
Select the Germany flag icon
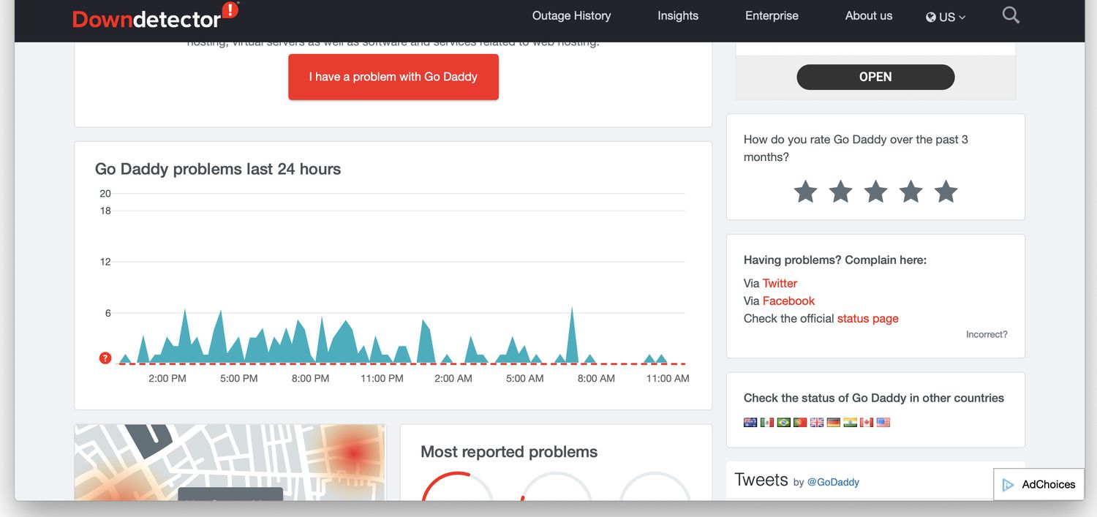point(834,423)
